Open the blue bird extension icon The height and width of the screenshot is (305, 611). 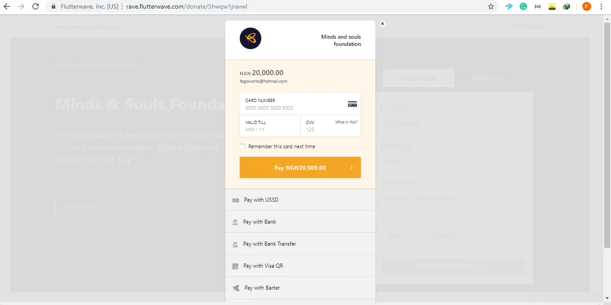click(x=509, y=7)
